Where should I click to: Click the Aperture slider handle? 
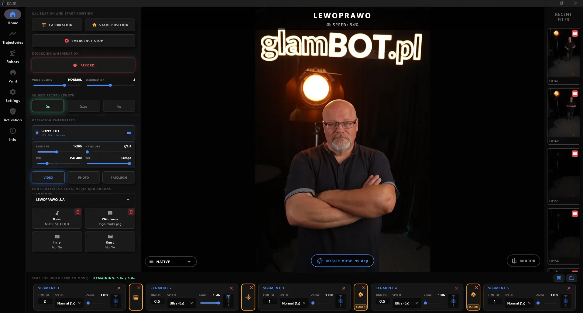87,152
